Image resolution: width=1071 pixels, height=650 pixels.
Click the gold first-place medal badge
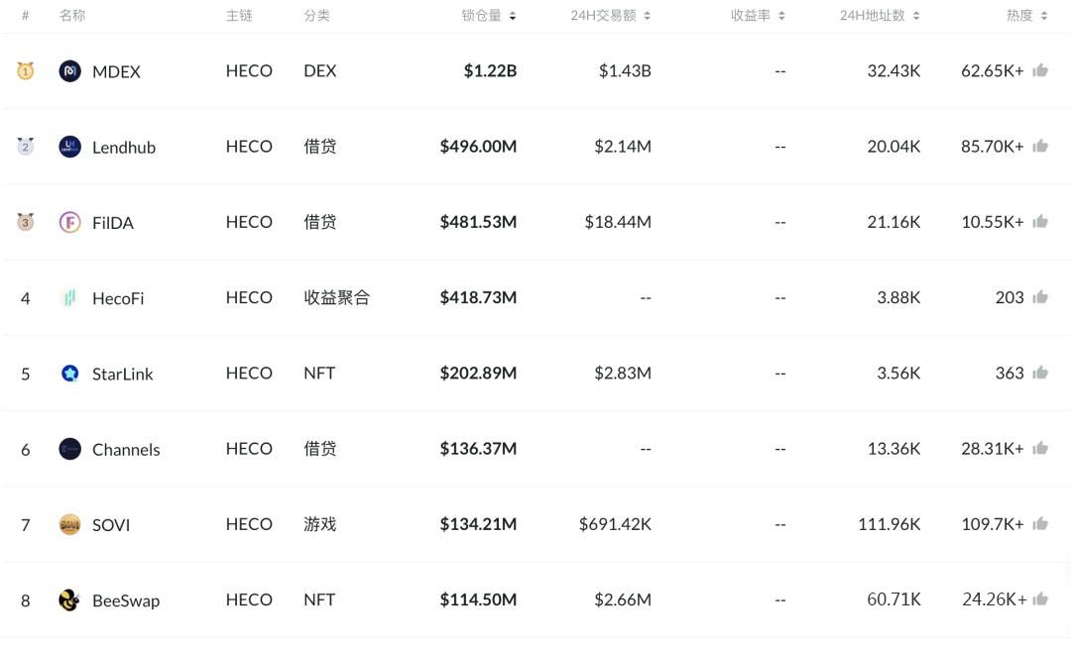[x=25, y=70]
